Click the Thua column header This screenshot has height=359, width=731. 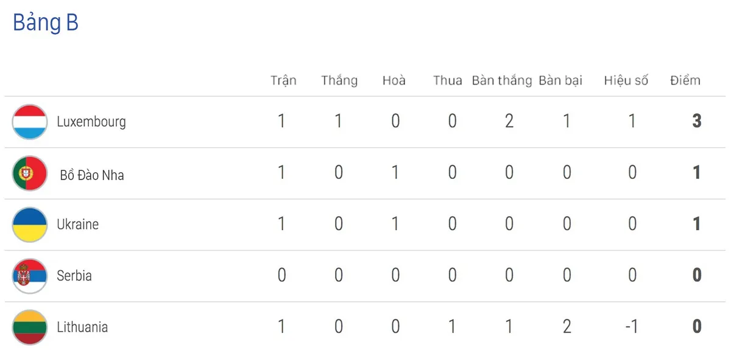click(x=448, y=80)
